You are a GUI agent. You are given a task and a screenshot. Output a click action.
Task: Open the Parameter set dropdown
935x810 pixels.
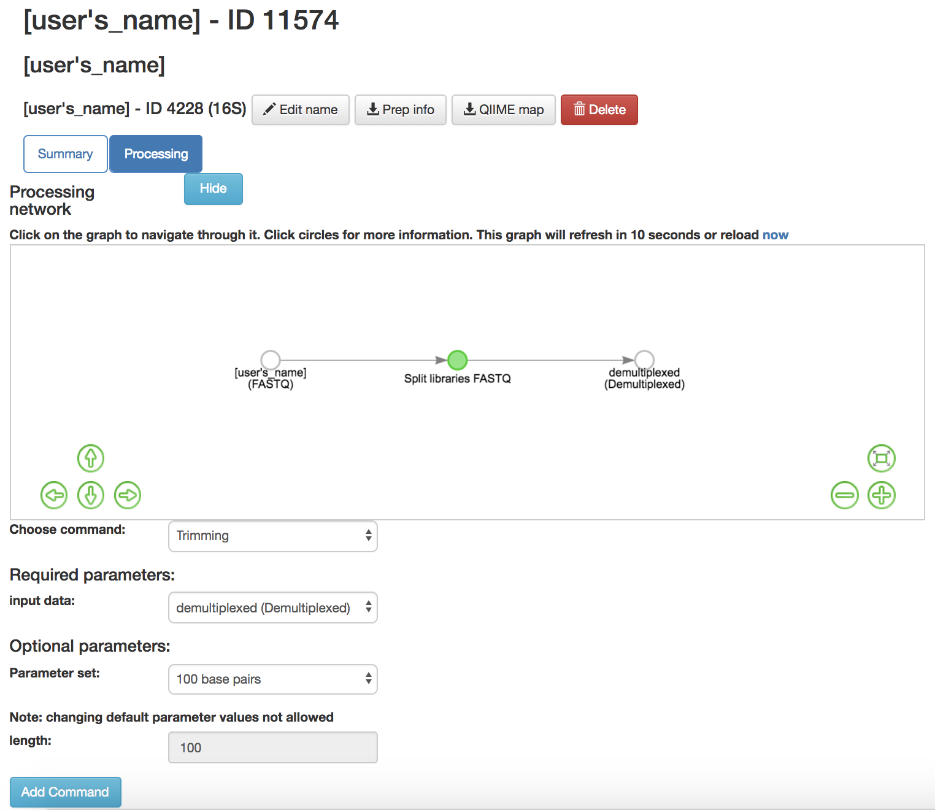272,679
